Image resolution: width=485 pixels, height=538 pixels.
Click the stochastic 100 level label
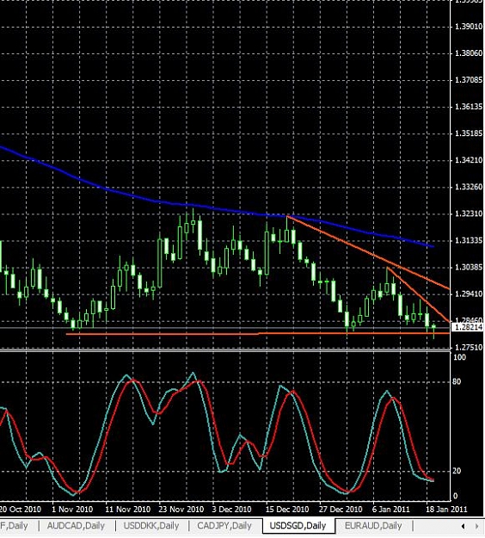(x=460, y=357)
